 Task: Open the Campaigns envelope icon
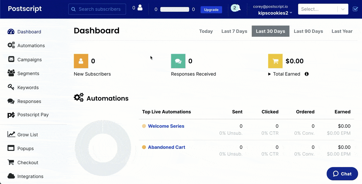click(11, 59)
